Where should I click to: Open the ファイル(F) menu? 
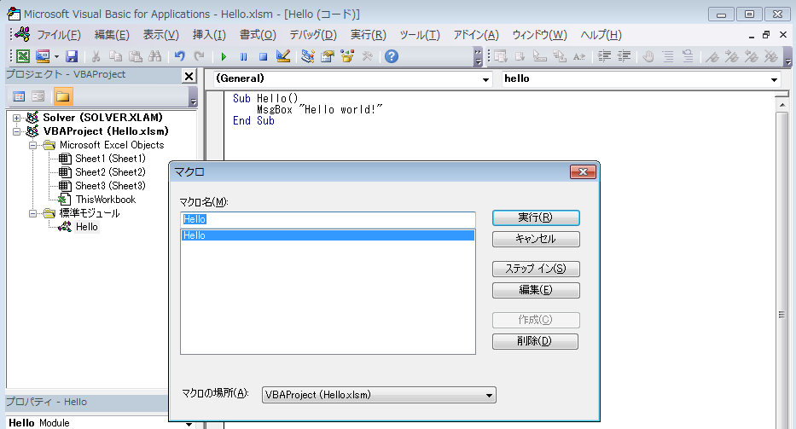point(59,35)
